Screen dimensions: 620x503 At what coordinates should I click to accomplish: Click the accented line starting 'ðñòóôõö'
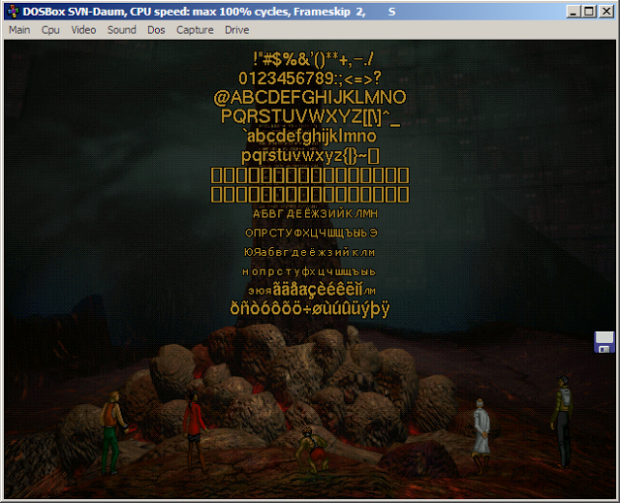tap(310, 308)
